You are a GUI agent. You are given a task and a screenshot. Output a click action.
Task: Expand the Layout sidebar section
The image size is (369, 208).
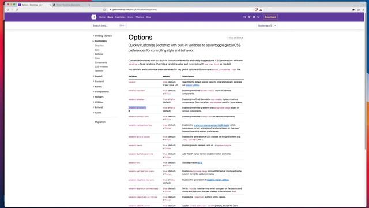tap(97, 76)
